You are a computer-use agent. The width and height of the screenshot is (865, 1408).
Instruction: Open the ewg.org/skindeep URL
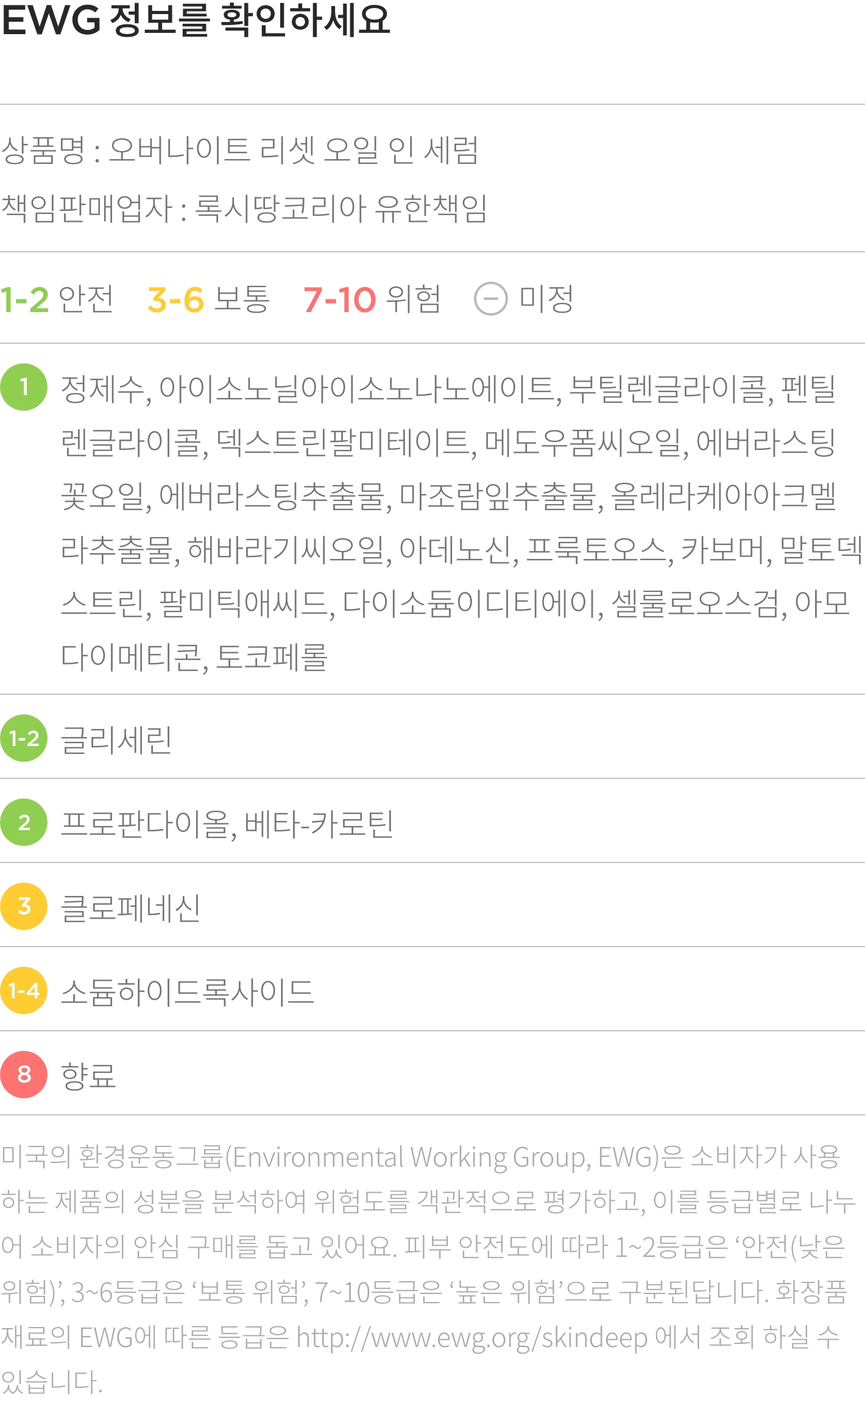coord(472,1338)
